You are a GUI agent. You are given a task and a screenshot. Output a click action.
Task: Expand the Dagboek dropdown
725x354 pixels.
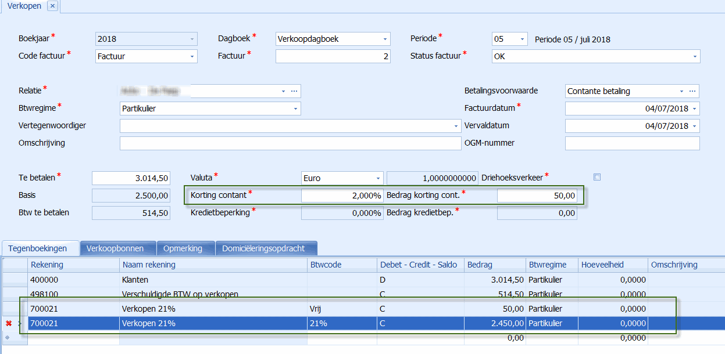(x=385, y=39)
